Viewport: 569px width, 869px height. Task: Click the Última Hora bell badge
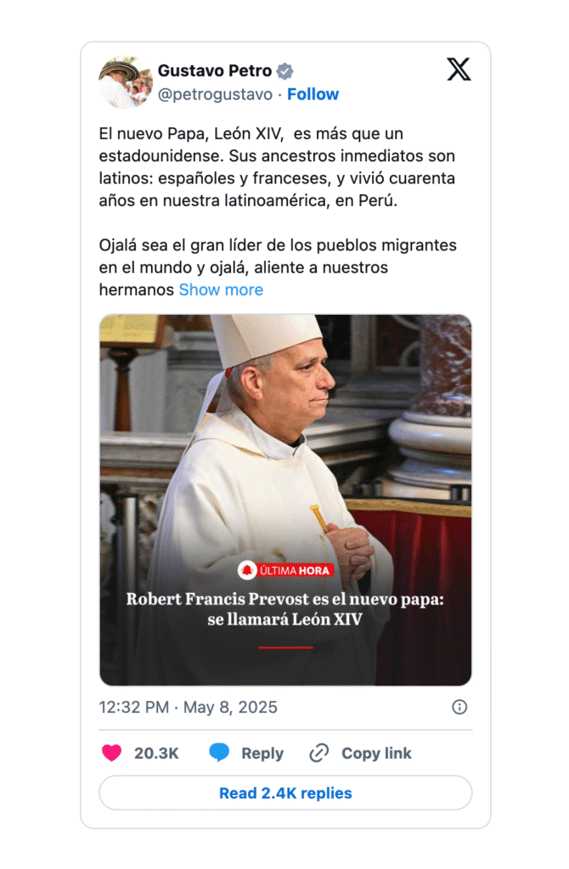click(285, 570)
